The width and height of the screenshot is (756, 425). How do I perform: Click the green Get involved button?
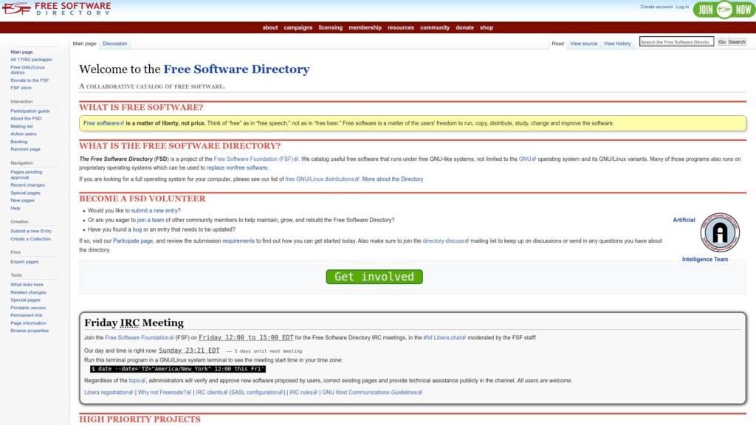[x=374, y=277]
